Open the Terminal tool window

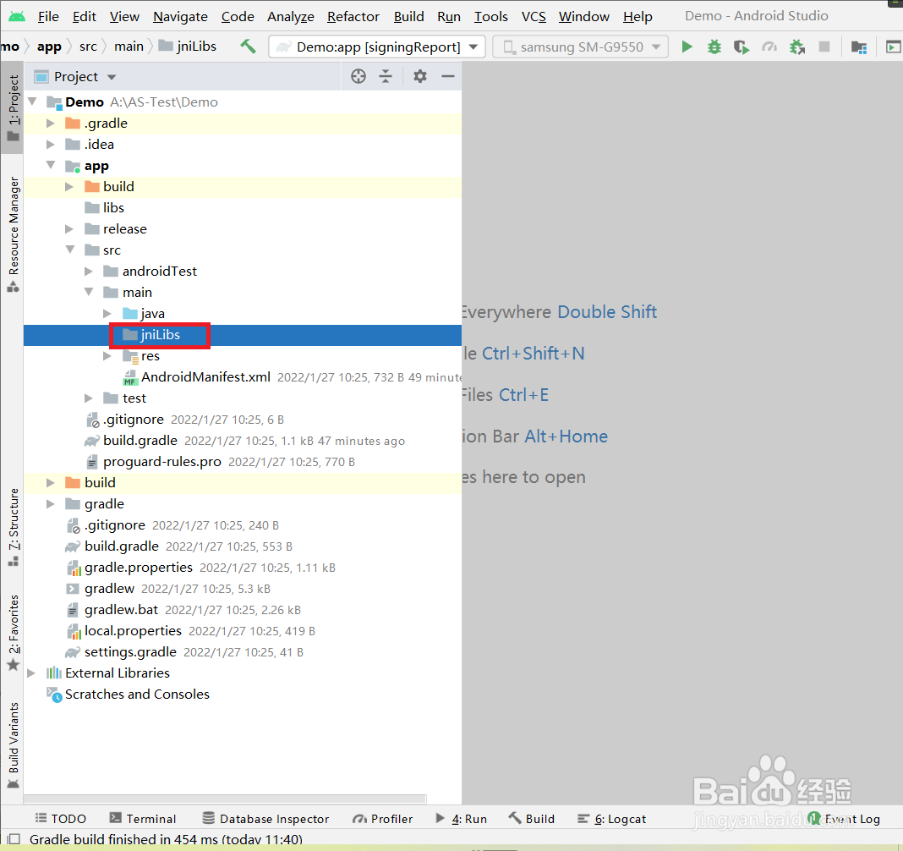pos(143,819)
